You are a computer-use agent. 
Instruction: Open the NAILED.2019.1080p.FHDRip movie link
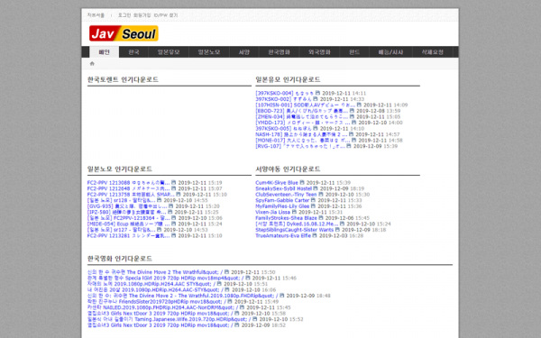point(160,307)
